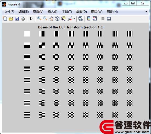This screenshot has height=134, width=151.
Task: Open the 文件(F) menu
Action: pyautogui.click(x=9, y=12)
